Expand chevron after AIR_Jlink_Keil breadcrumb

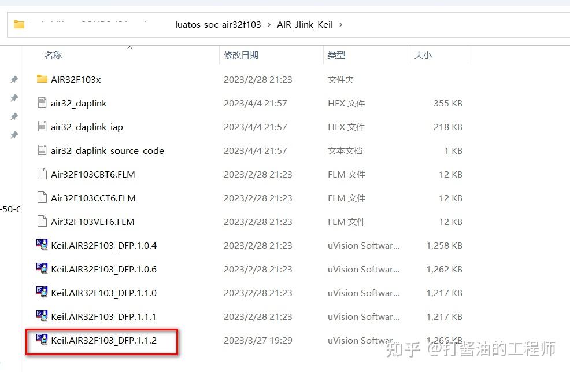[x=340, y=25]
